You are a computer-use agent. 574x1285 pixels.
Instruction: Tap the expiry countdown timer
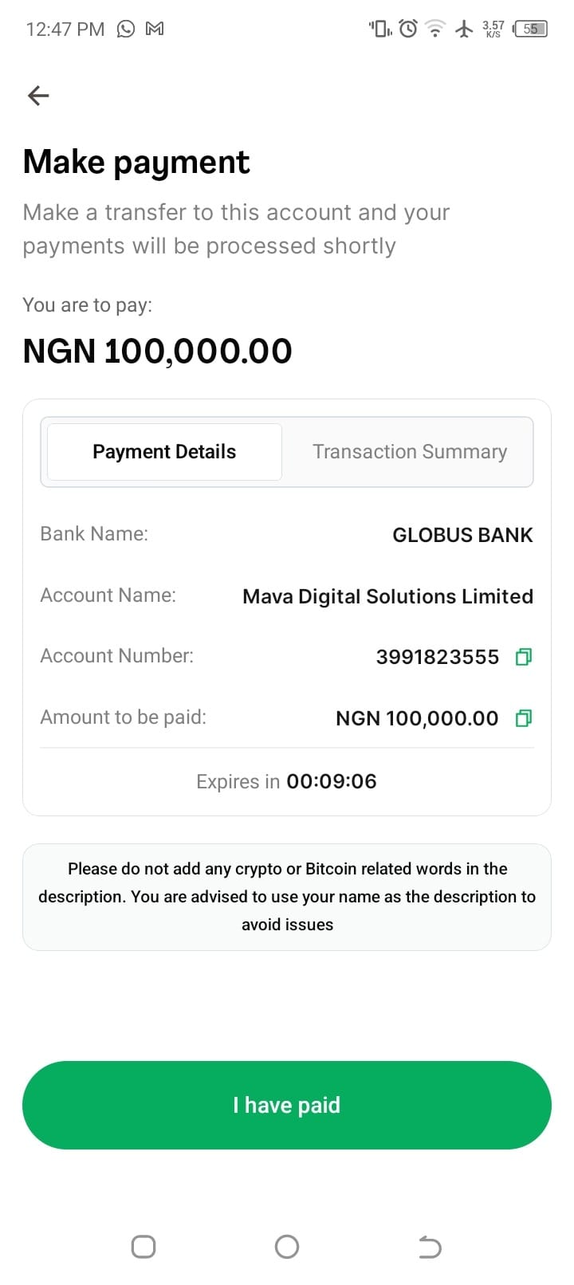331,781
